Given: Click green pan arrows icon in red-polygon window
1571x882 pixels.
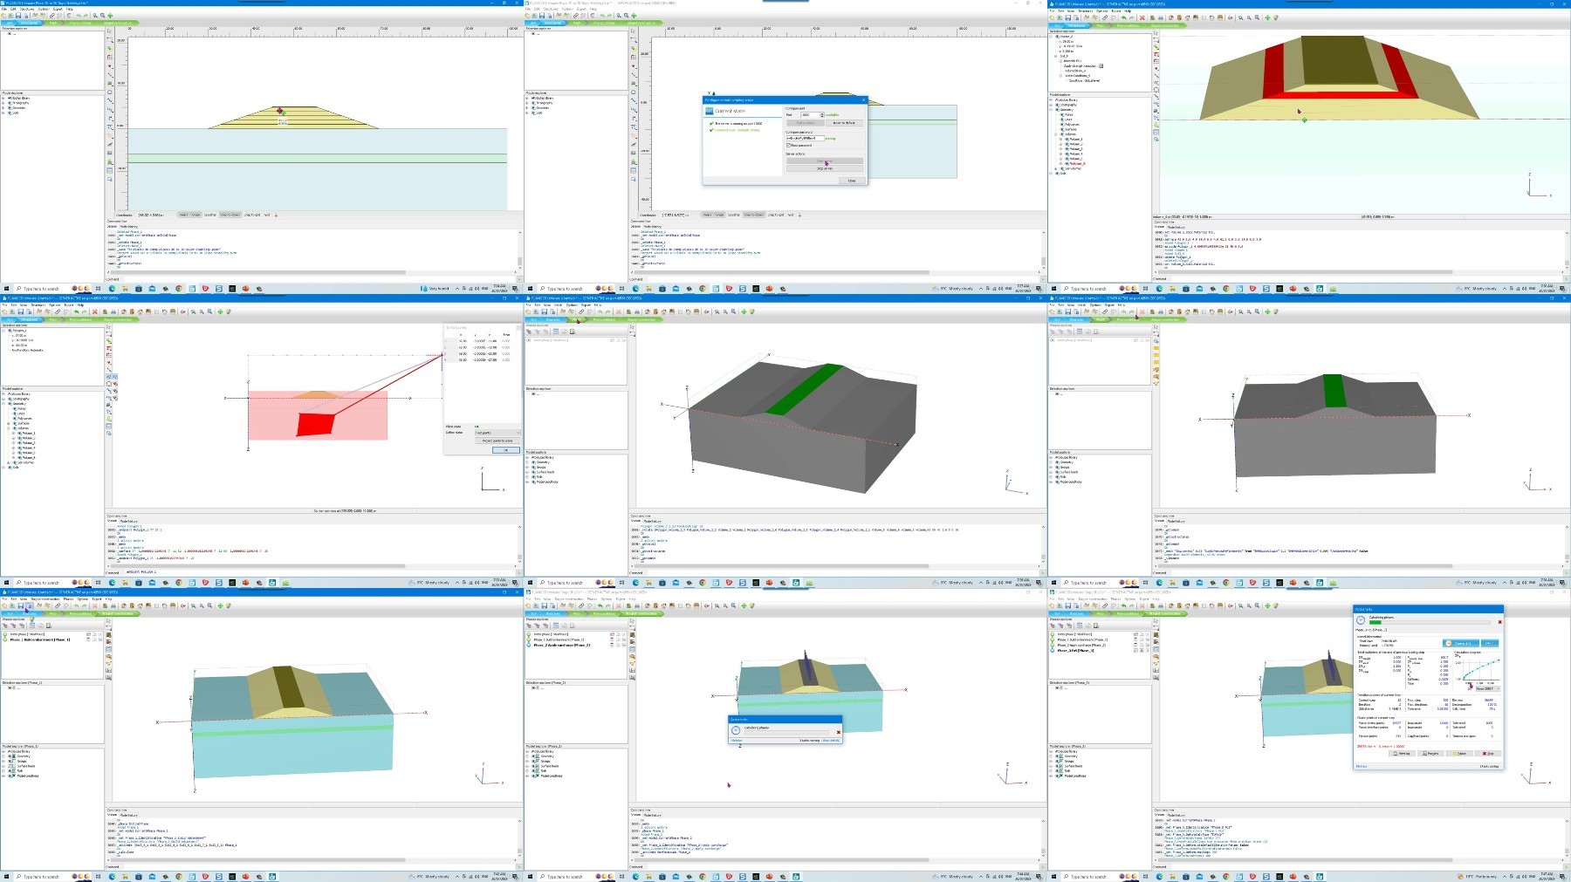Looking at the screenshot, I should [220, 311].
